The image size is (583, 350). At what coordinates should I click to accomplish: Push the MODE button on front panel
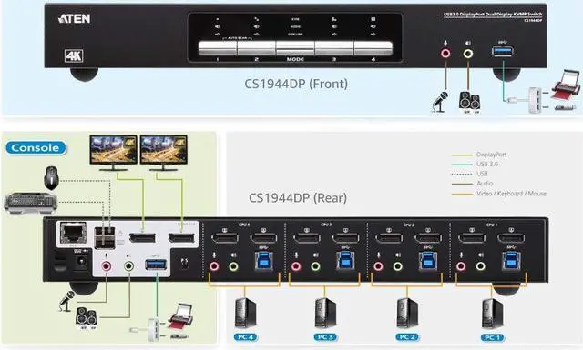(295, 48)
